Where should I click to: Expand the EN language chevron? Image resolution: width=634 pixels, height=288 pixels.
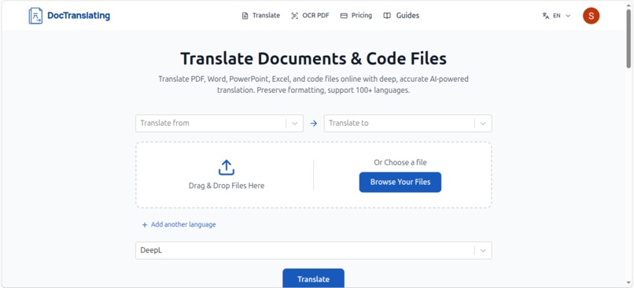coord(568,16)
